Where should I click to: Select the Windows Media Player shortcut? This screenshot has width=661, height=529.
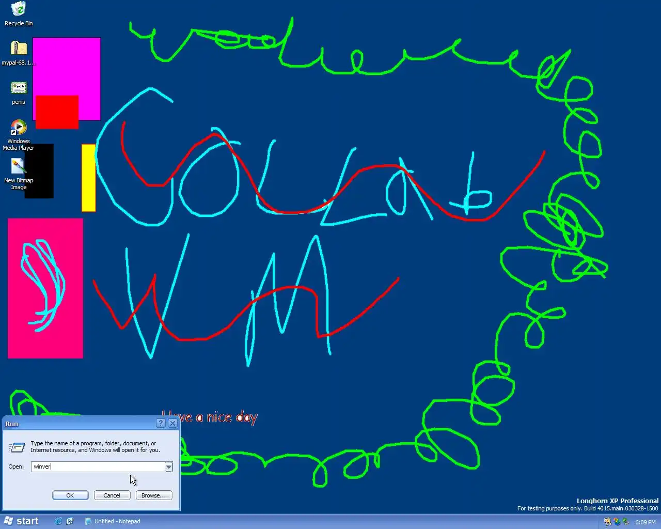pyautogui.click(x=19, y=135)
